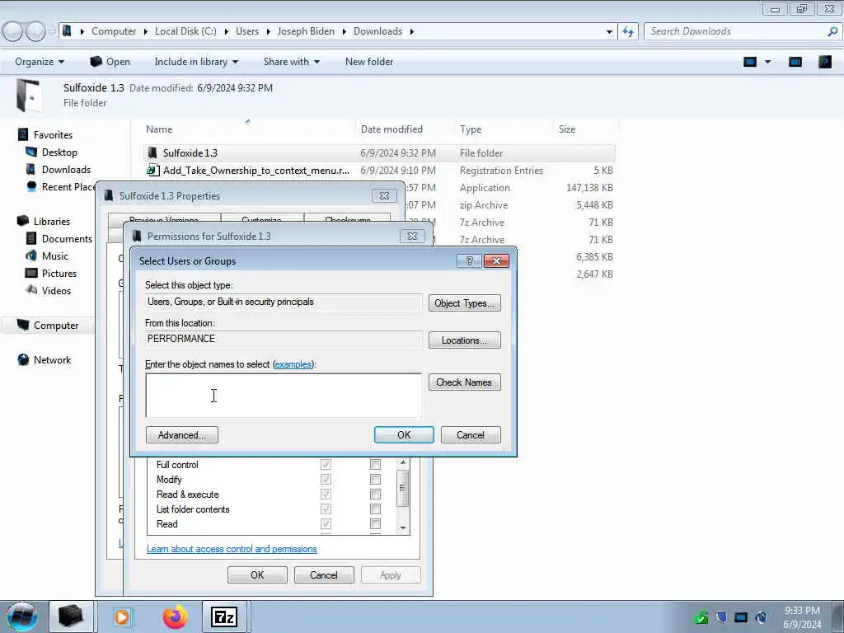Click Open in the Explorer toolbar
The height and width of the screenshot is (633, 844).
pyautogui.click(x=110, y=62)
